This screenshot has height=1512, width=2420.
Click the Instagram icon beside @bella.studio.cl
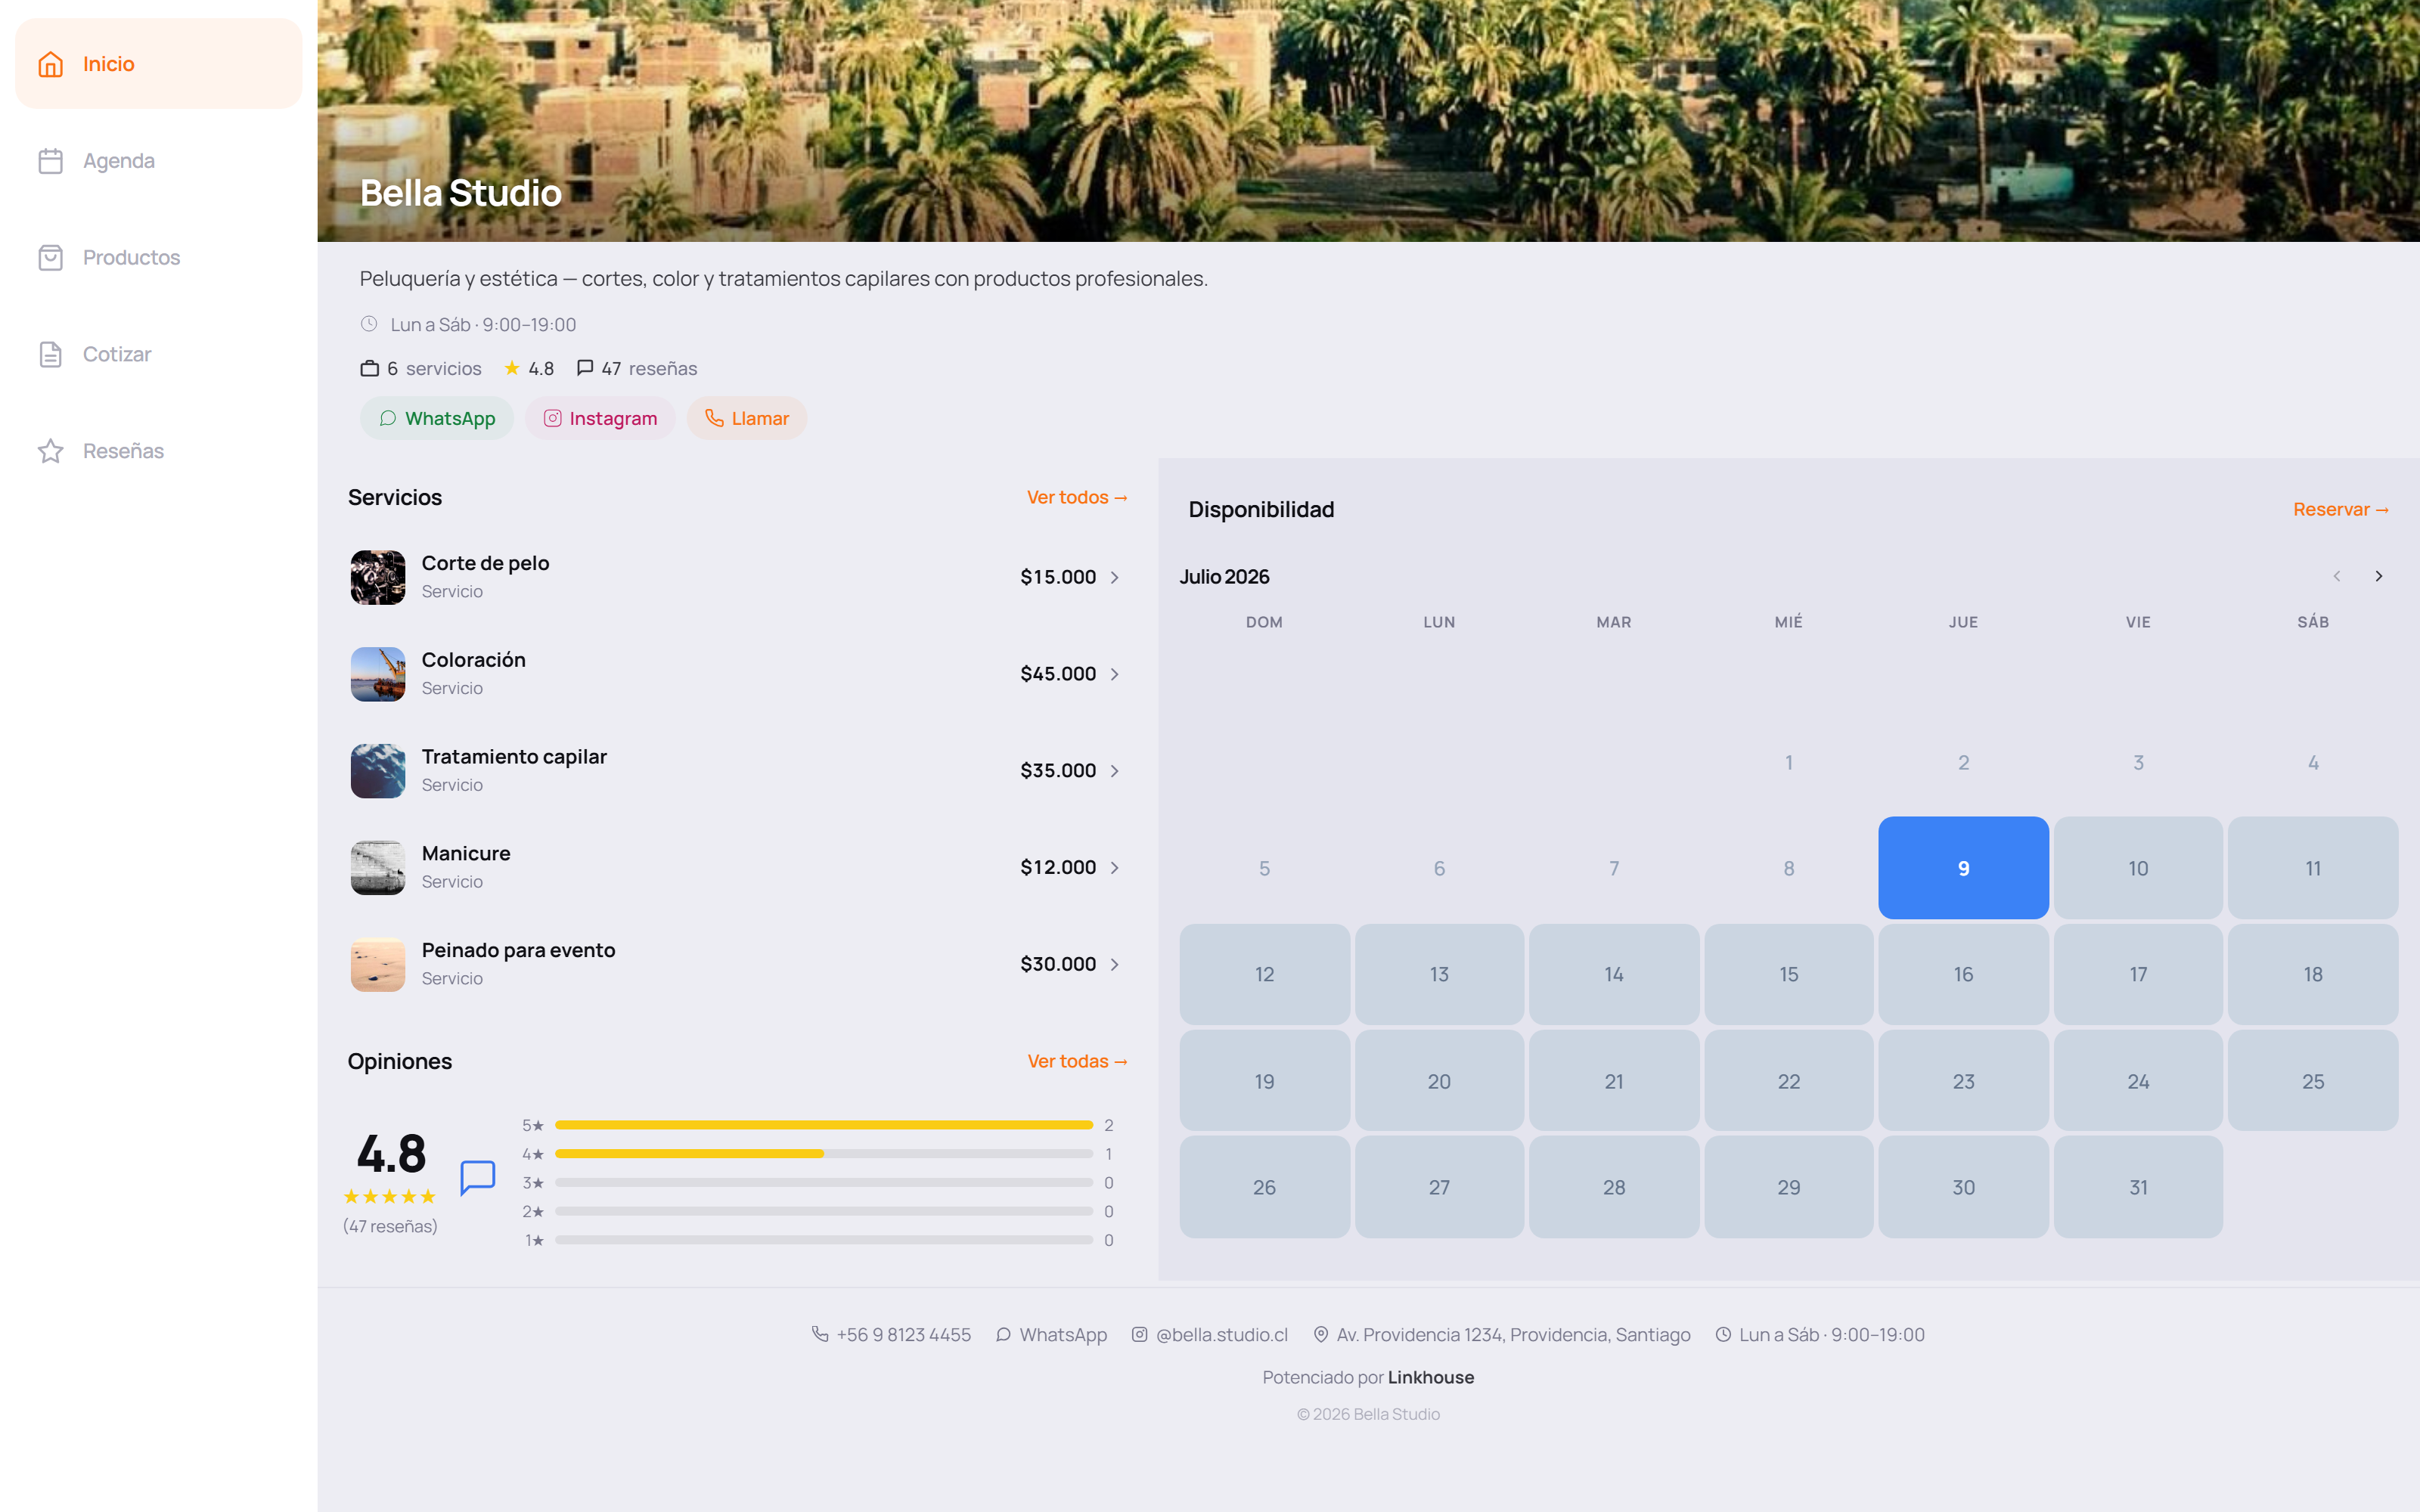tap(1139, 1334)
